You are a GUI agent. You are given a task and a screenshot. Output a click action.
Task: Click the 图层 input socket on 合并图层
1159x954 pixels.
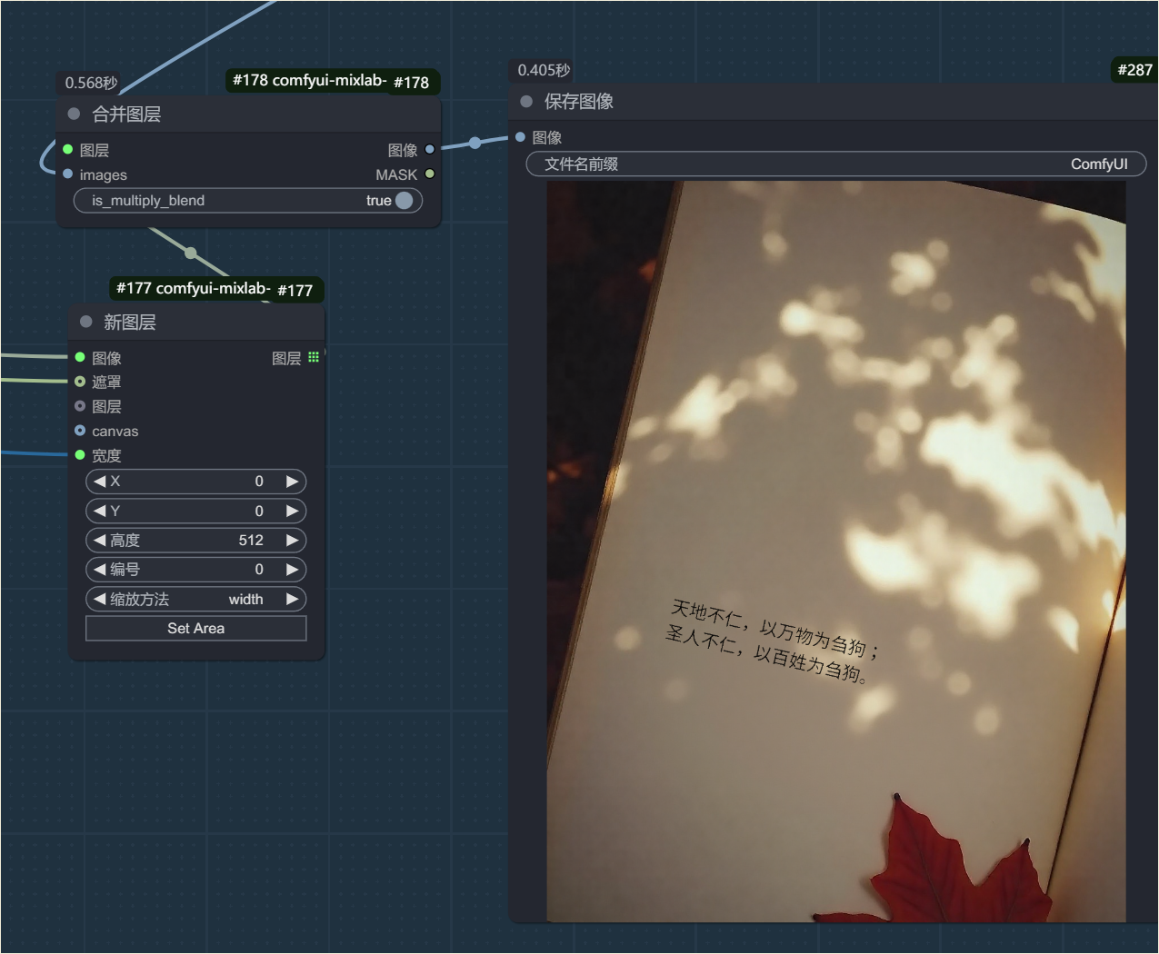coord(68,149)
